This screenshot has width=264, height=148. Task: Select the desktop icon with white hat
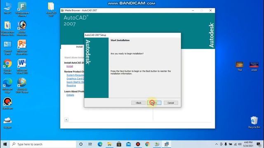point(7,123)
